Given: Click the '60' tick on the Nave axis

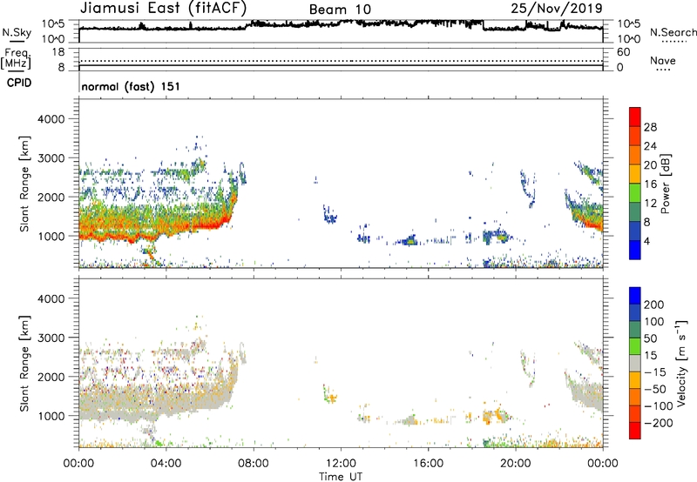Looking at the screenshot, I should pos(623,52).
